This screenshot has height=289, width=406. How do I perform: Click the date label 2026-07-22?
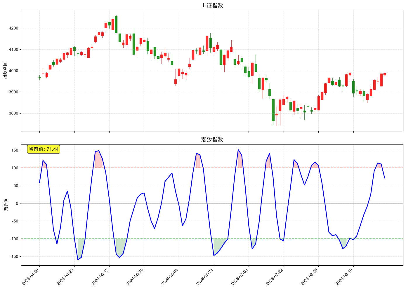[276, 277]
